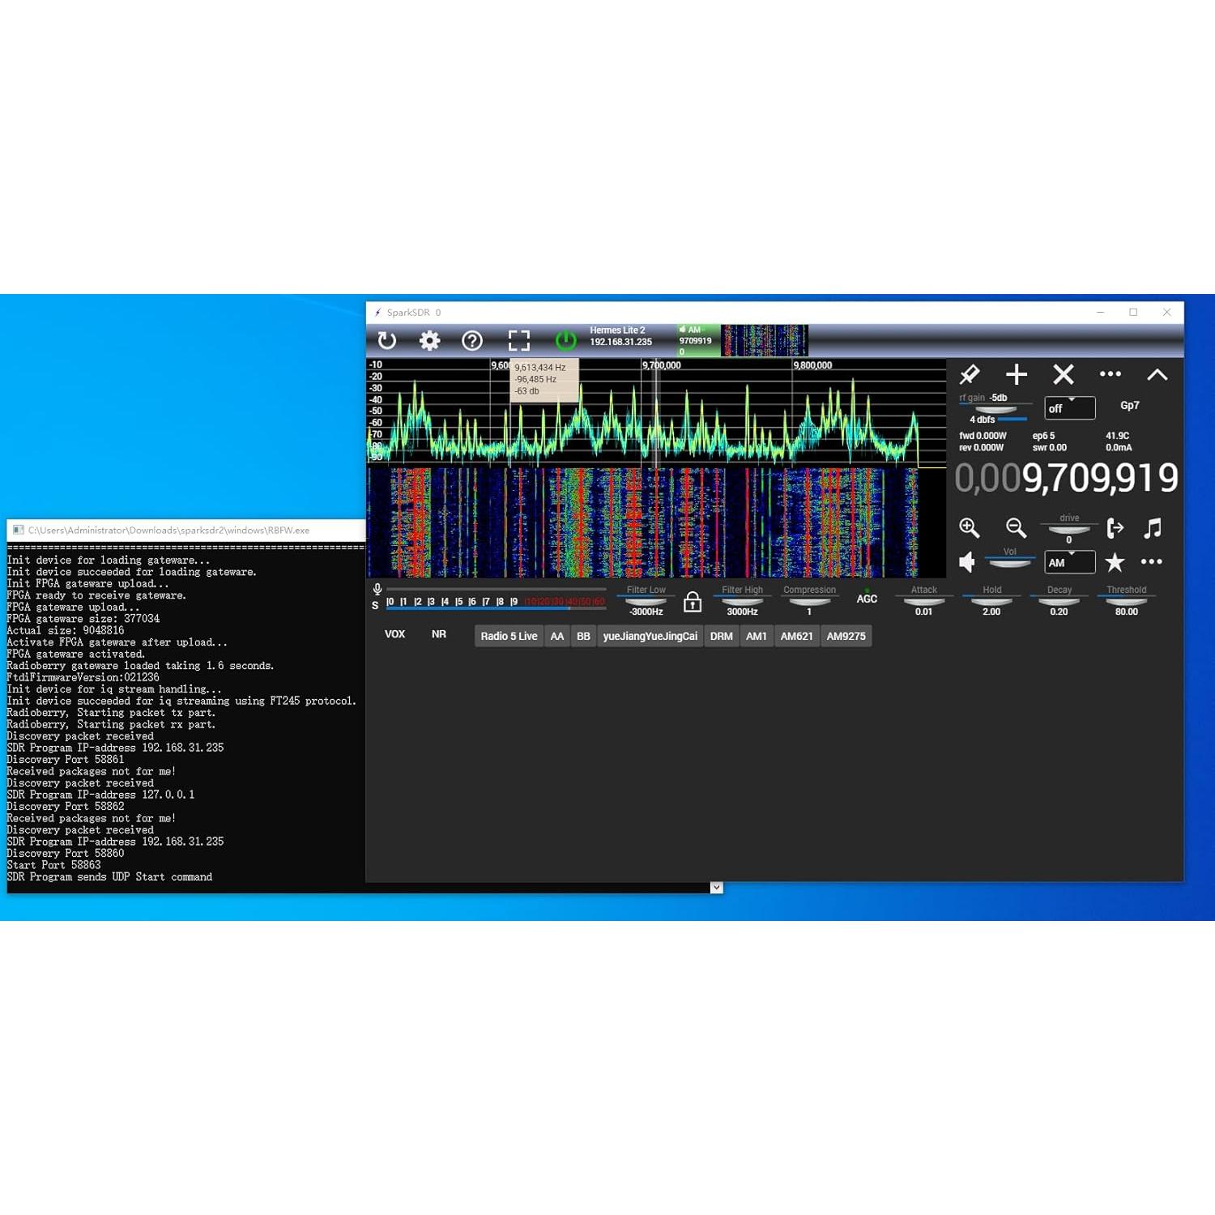Click the Radio 5 Live preset

pos(508,636)
